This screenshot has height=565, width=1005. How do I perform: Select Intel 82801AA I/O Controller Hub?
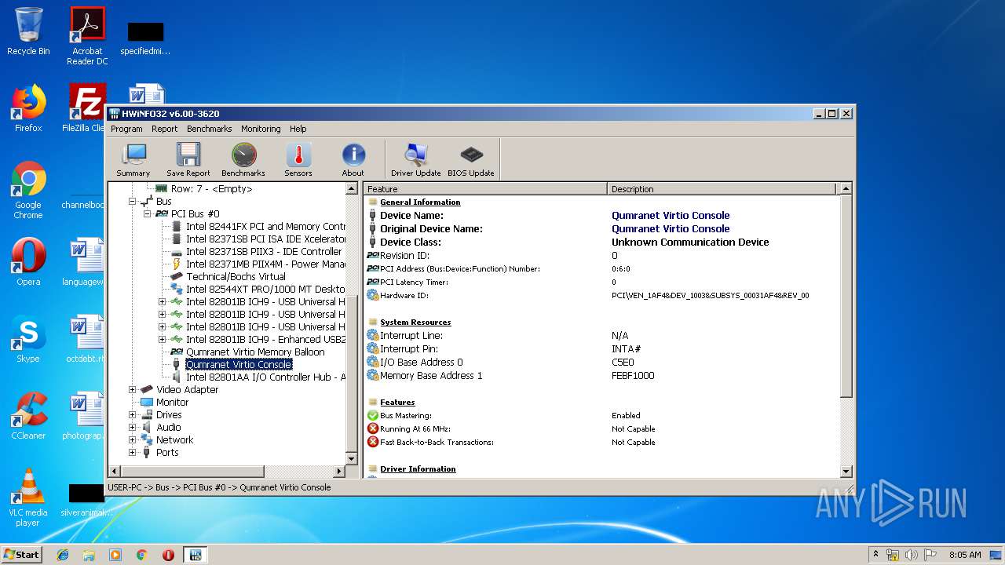tap(265, 377)
